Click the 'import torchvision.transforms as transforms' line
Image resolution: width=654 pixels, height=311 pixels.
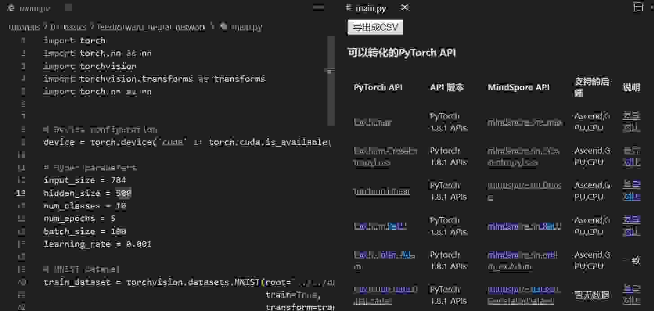point(154,79)
